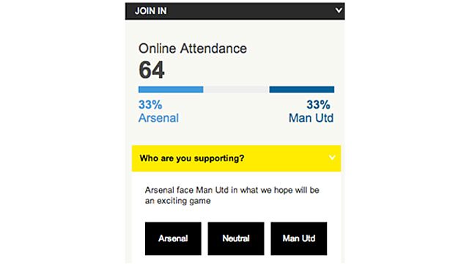Collapse the 'Who are you supporting?' chevron
Image resolution: width=469 pixels, height=264 pixels.
332,158
